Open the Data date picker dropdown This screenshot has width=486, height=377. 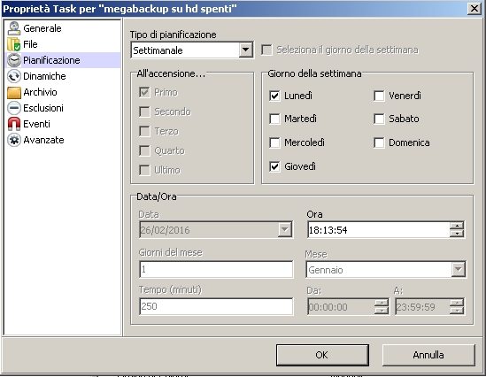pos(284,229)
